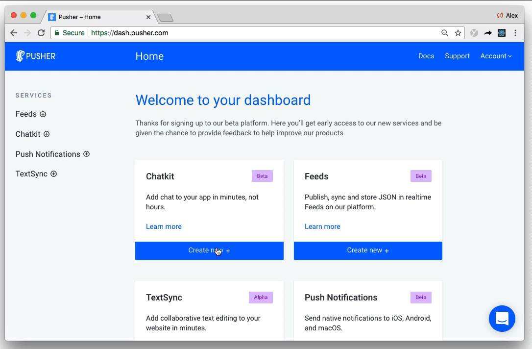Click the Beta badge on Feeds card

coord(421,176)
